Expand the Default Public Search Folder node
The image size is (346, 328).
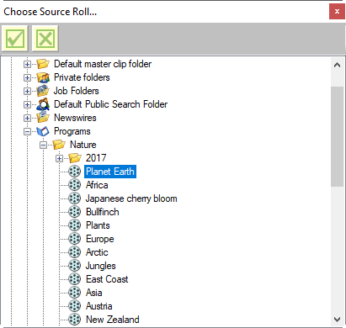coord(27,104)
